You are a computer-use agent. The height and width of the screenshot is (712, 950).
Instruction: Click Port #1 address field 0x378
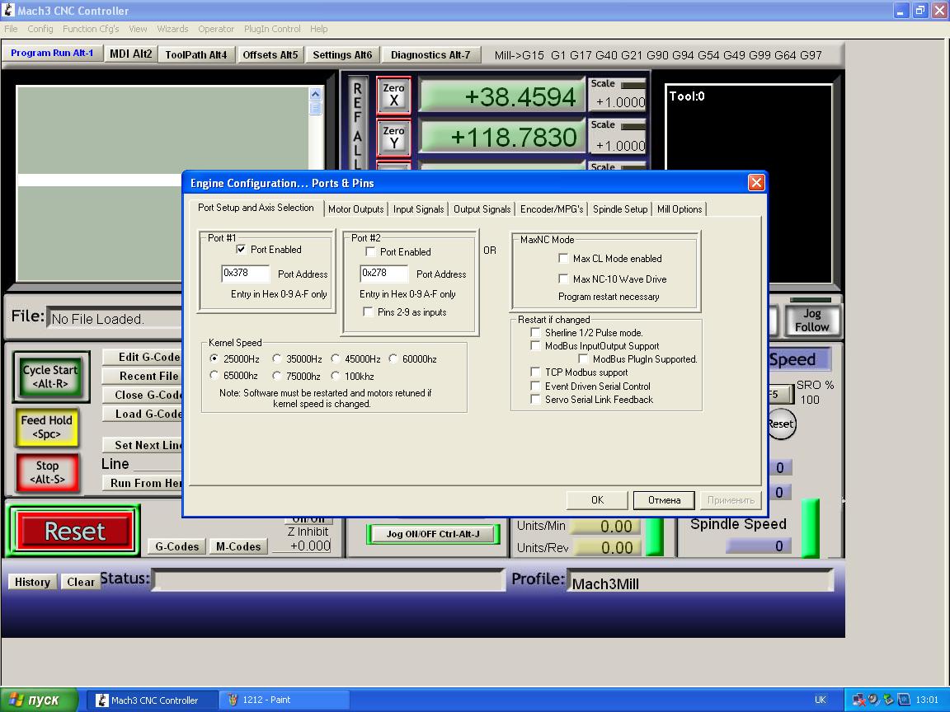coord(246,273)
